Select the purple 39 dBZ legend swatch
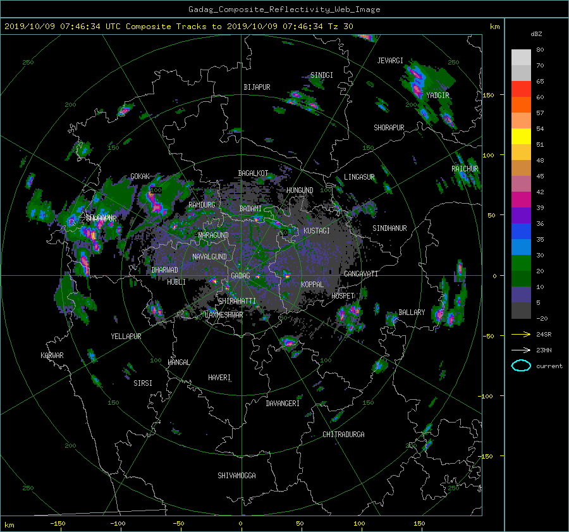The width and height of the screenshot is (569, 532). (x=521, y=215)
